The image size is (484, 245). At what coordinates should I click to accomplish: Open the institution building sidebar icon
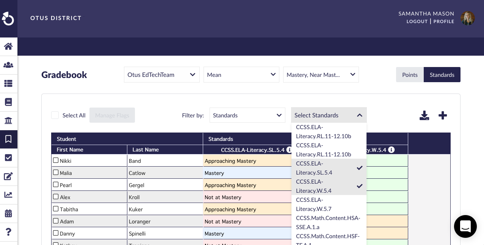tap(8, 121)
